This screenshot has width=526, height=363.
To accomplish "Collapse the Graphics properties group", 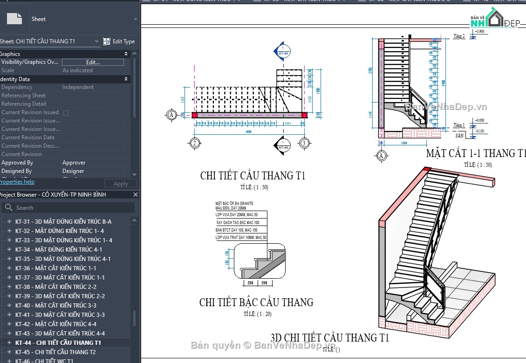I will point(126,54).
